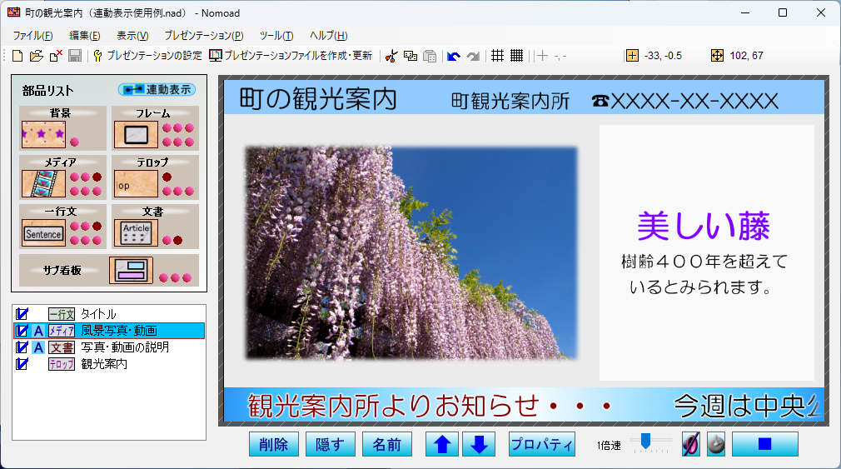841x469 pixels.
Task: Click the 隠す button
Action: [331, 444]
